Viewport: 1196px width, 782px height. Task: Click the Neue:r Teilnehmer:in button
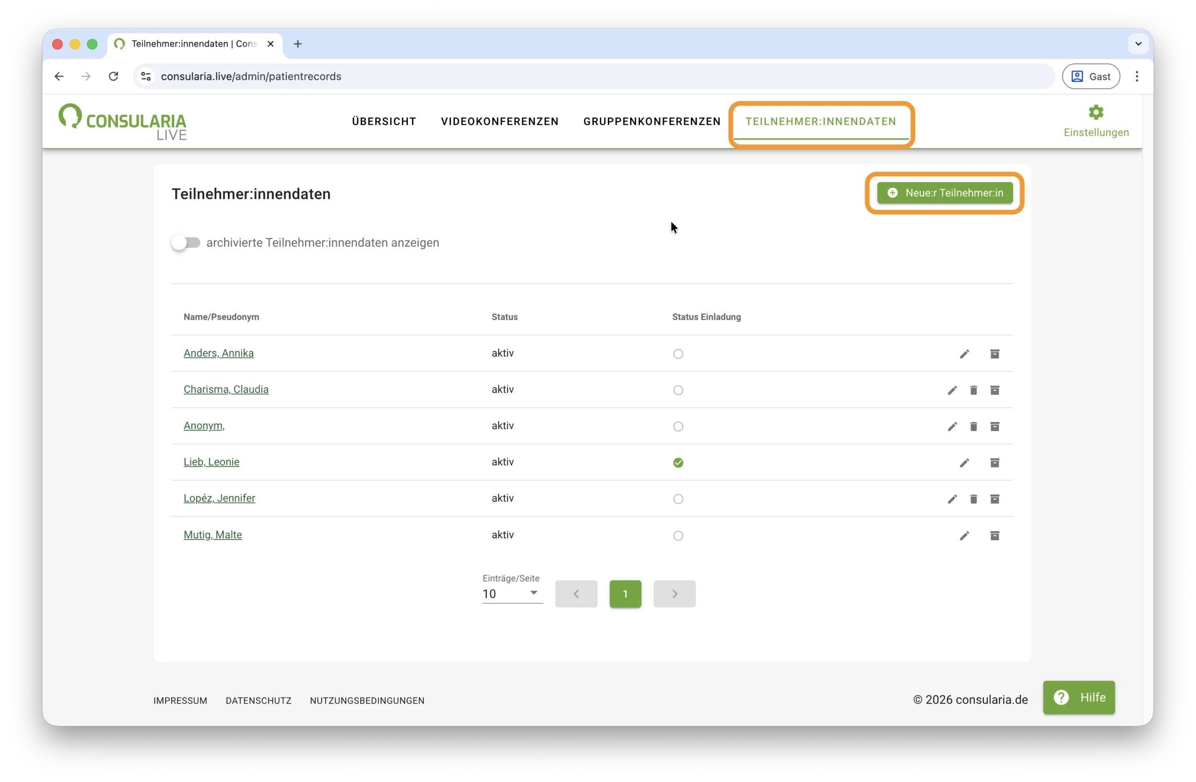(945, 193)
